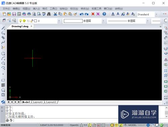The height and width of the screenshot is (127, 168).
Task: Click the layer color square next to 0
Action: click(x=36, y=21)
